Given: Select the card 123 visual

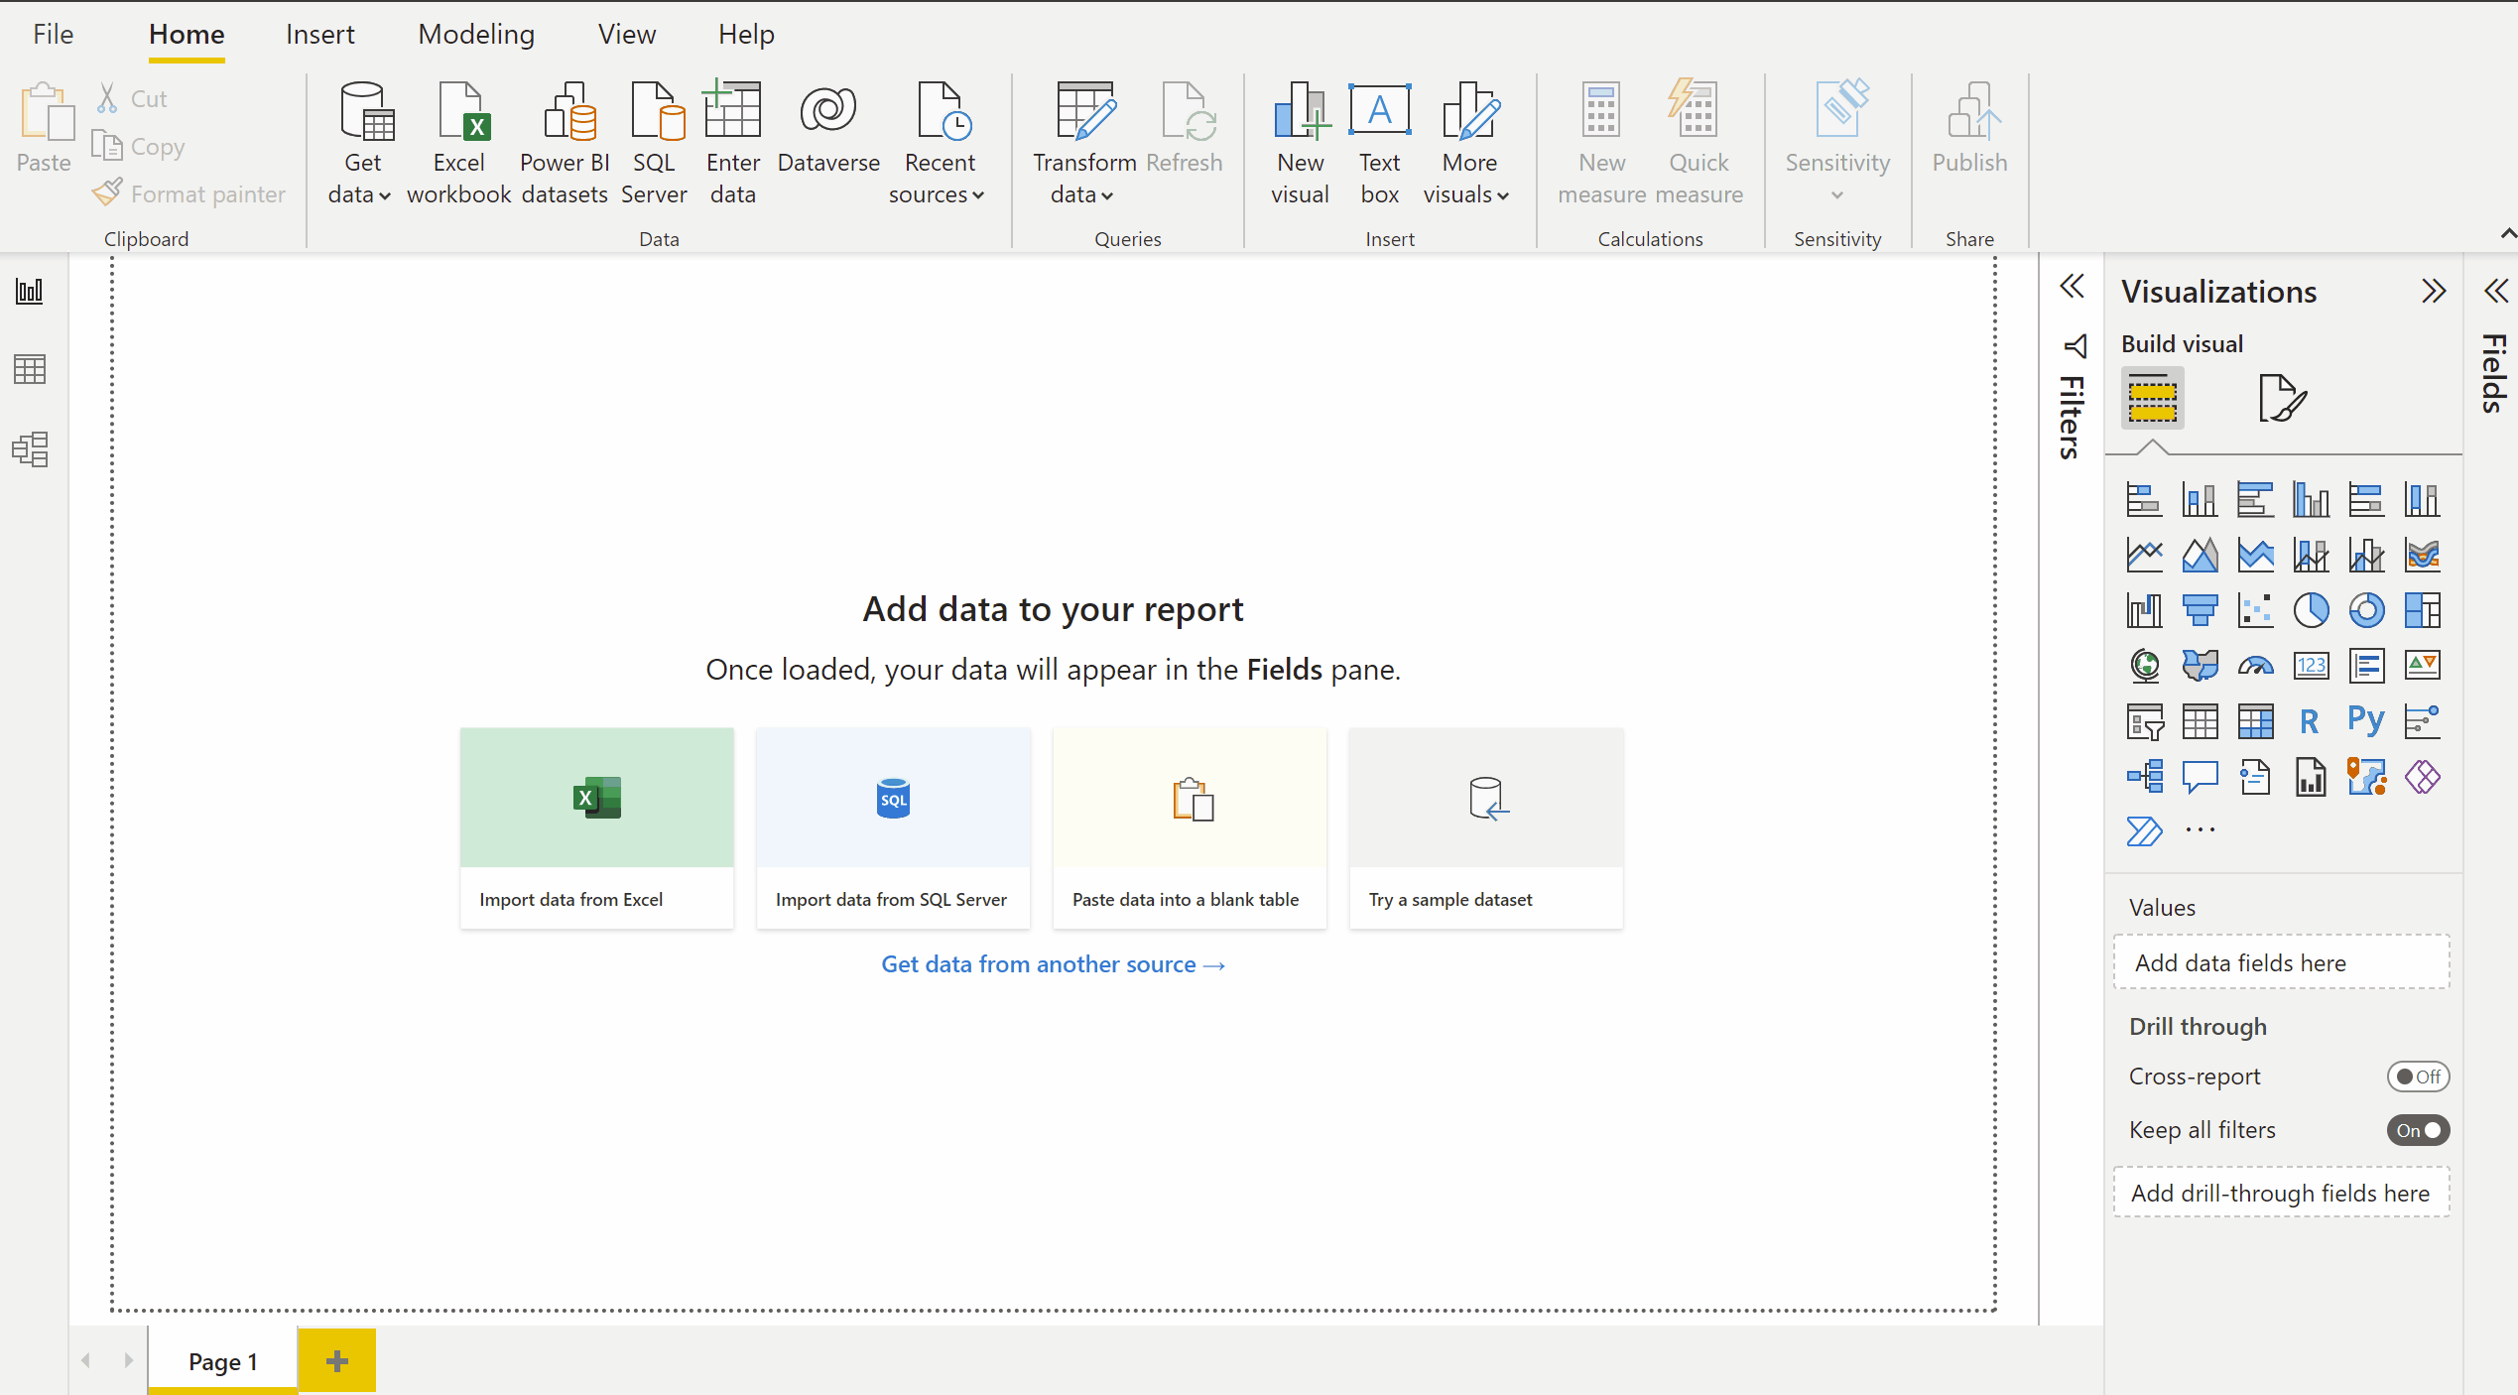Looking at the screenshot, I should [2311, 666].
